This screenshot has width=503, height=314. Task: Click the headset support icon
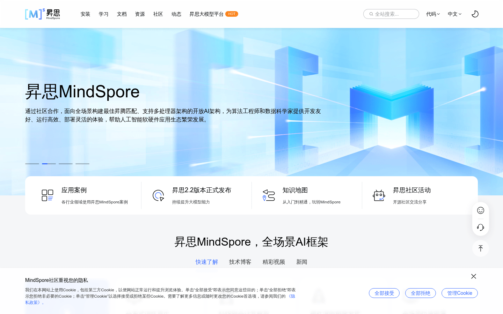tap(481, 227)
